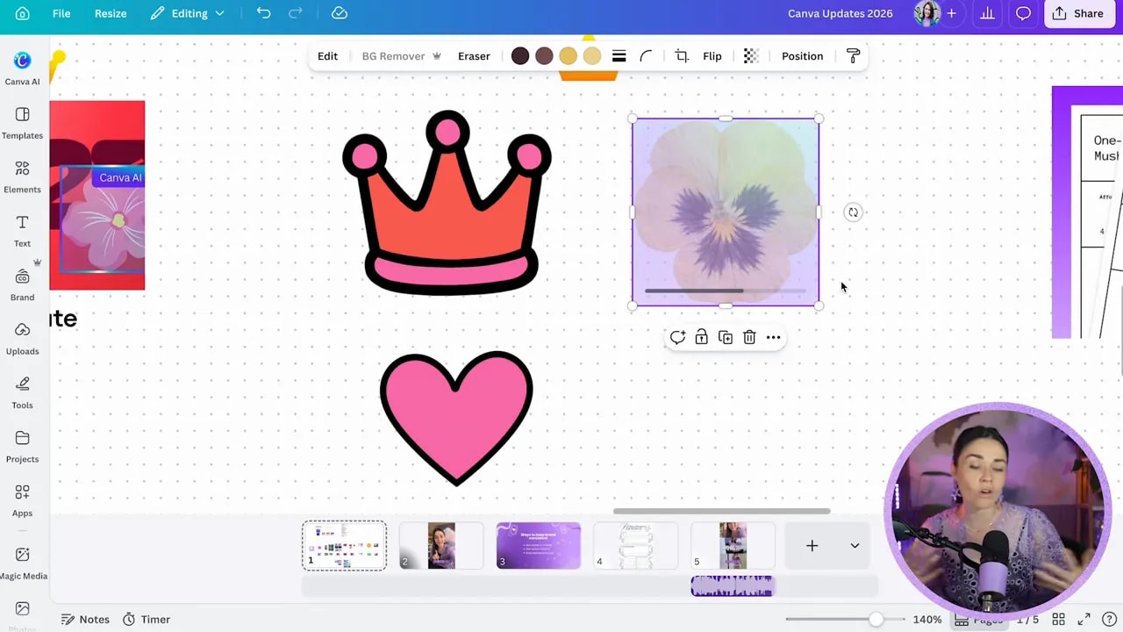Expand the Editing mode dropdown
This screenshot has height=632, width=1123.
[x=188, y=13]
